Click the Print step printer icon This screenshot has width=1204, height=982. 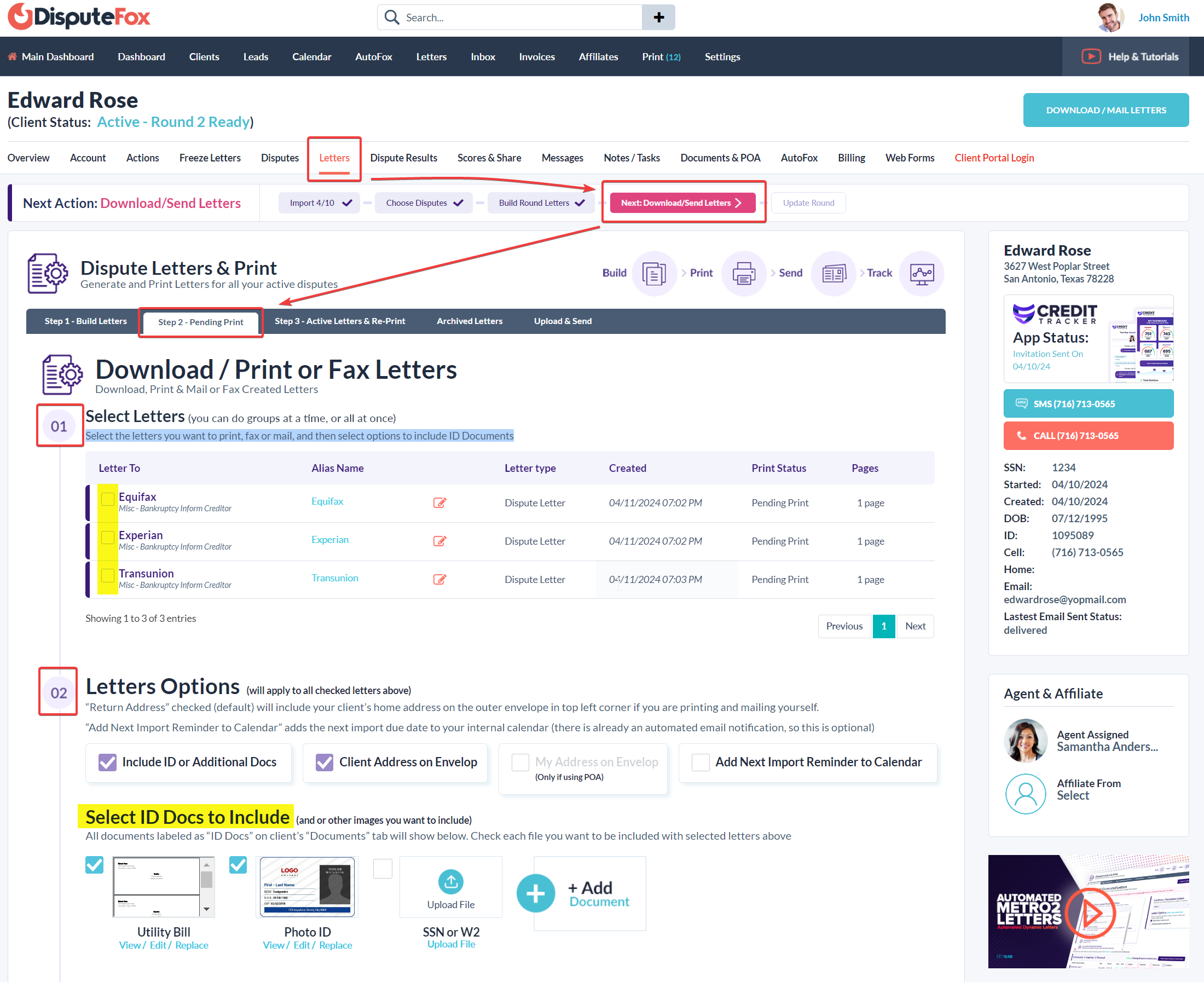tap(743, 274)
